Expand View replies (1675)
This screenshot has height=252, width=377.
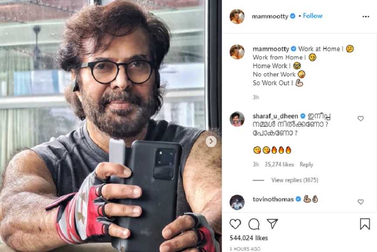pos(295,180)
